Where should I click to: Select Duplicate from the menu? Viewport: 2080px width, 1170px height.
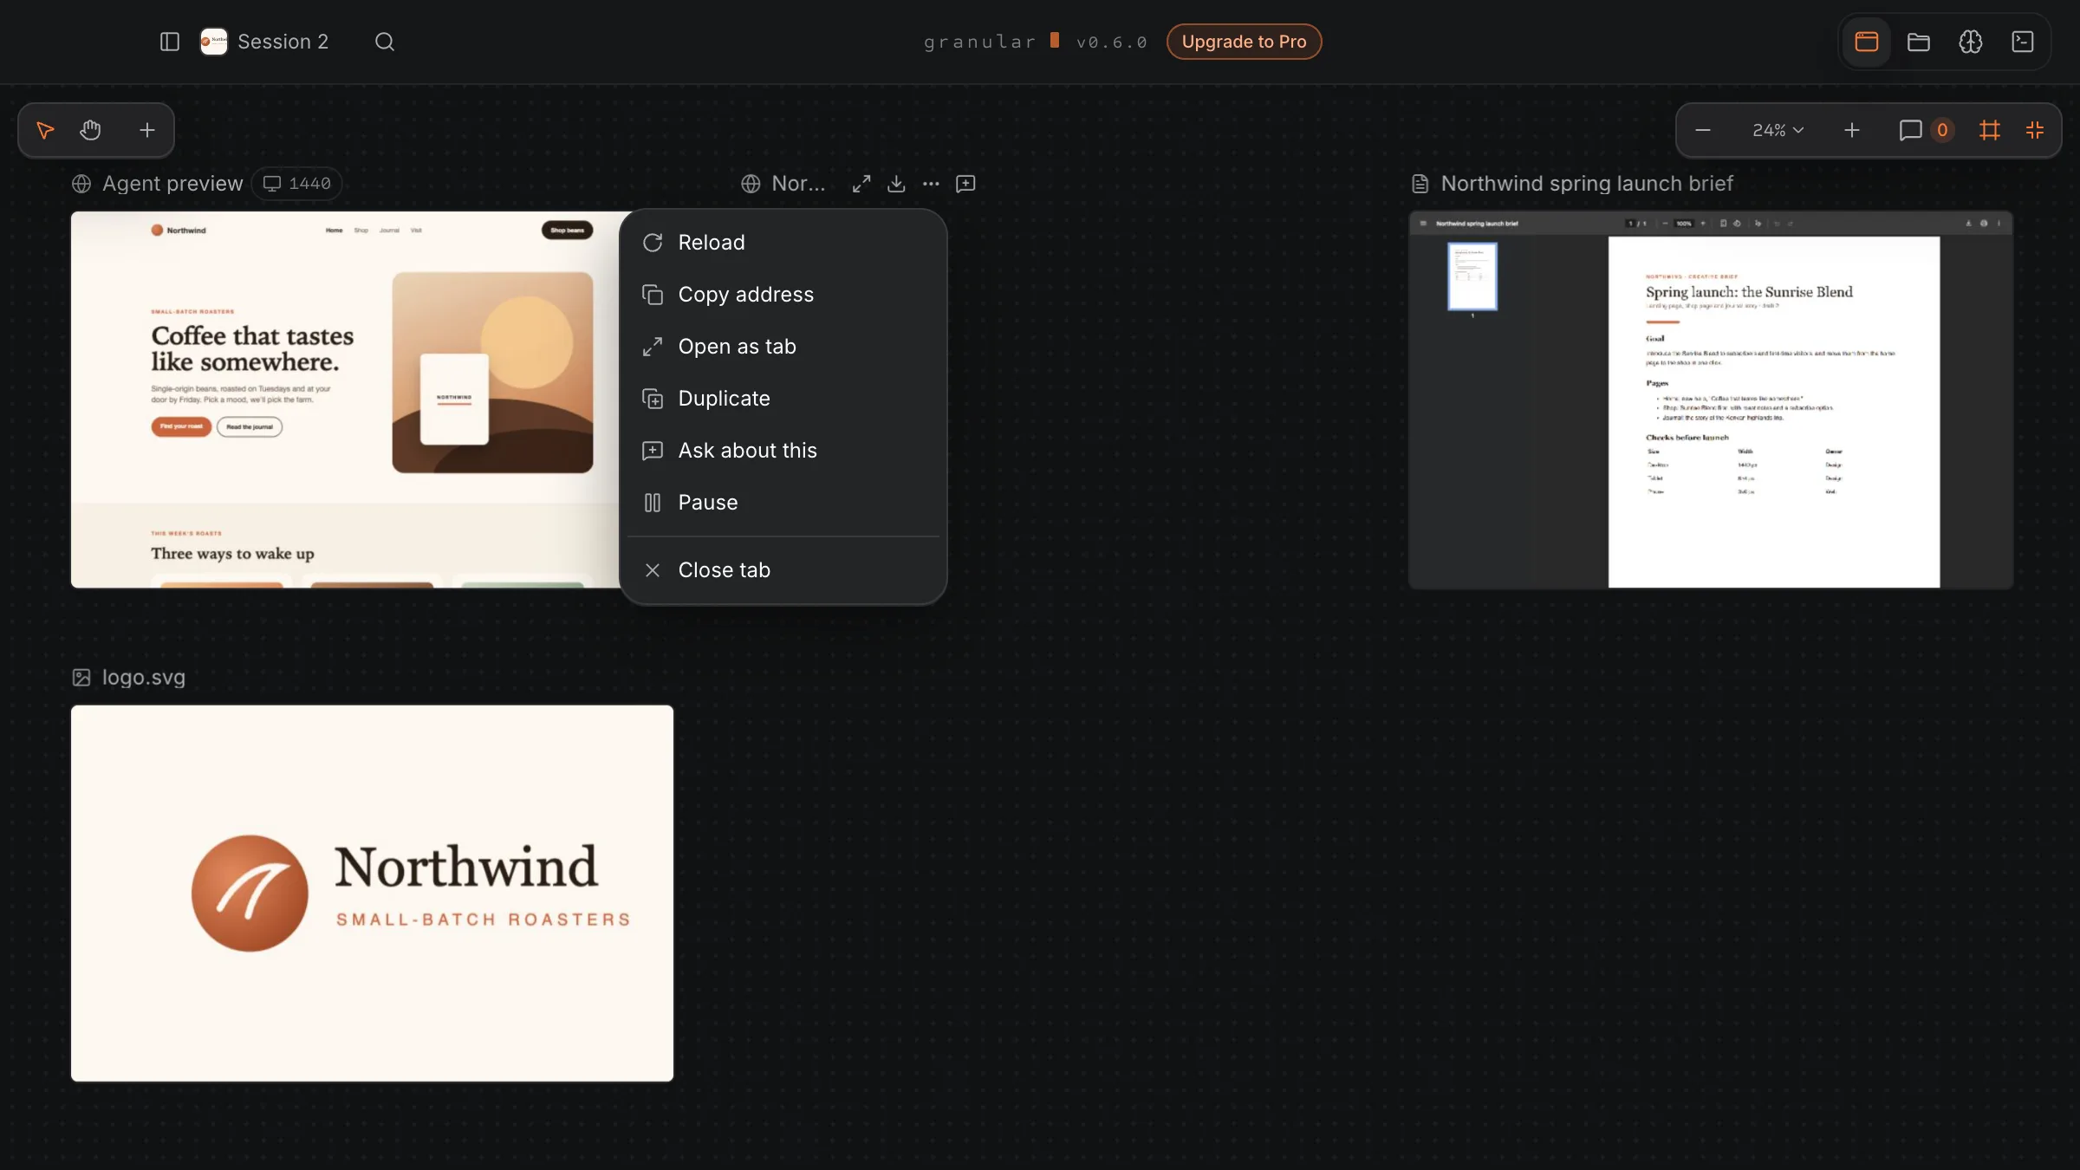pyautogui.click(x=783, y=399)
